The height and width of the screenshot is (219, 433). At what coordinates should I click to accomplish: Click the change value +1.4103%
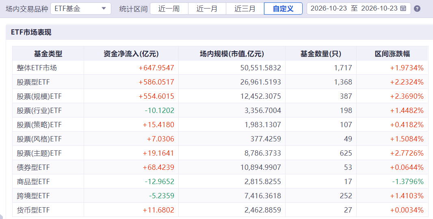click(x=407, y=196)
